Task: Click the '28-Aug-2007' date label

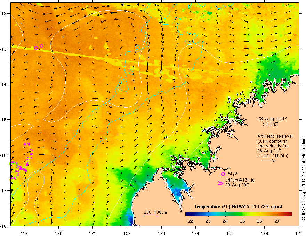Action: [x=272, y=119]
